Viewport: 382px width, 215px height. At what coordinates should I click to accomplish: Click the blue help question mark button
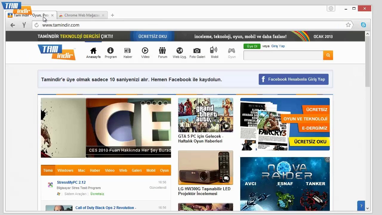pos(361,206)
